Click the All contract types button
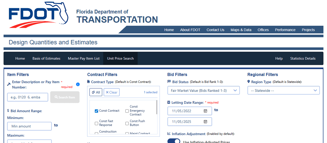This screenshot has width=327, height=143. coord(96,92)
